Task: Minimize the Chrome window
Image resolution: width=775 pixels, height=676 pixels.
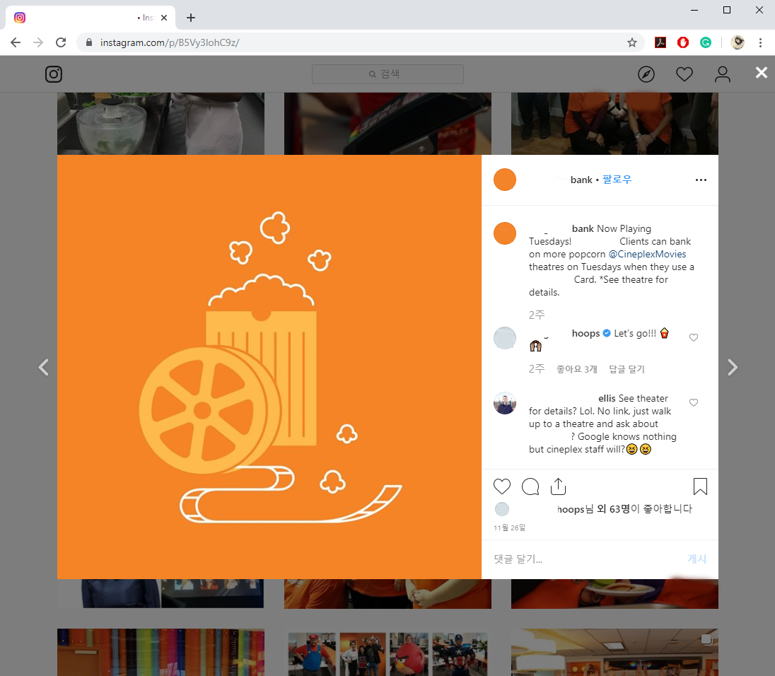Action: [694, 10]
